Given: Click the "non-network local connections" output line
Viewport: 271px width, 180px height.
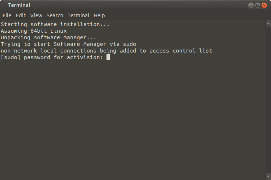Looking at the screenshot, I should click(106, 51).
